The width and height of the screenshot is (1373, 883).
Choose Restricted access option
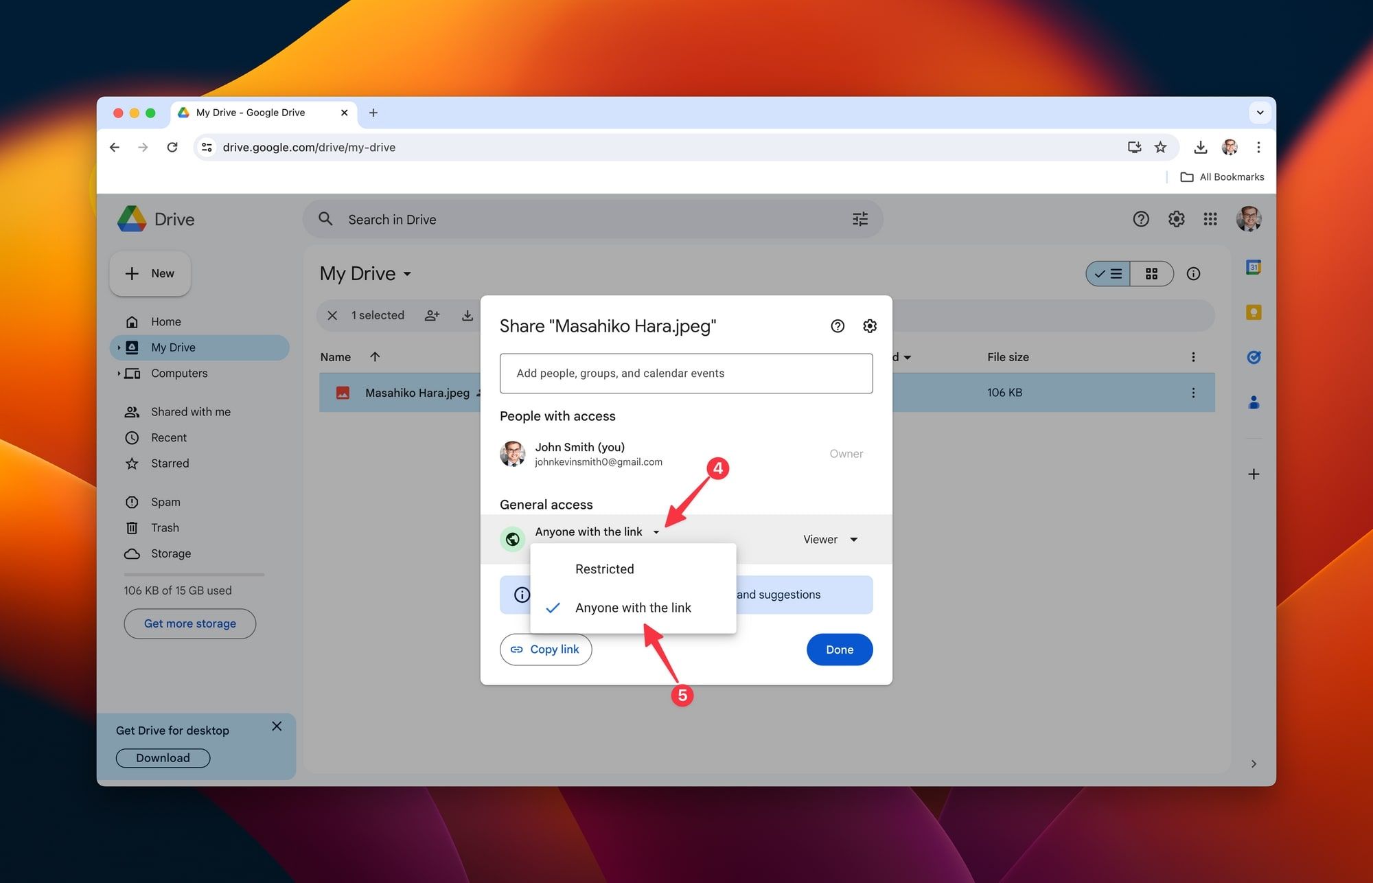coord(633,569)
